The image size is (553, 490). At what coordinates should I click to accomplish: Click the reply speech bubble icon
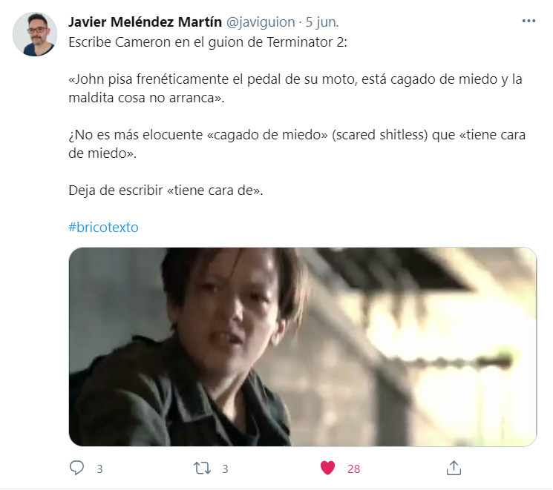(76, 469)
